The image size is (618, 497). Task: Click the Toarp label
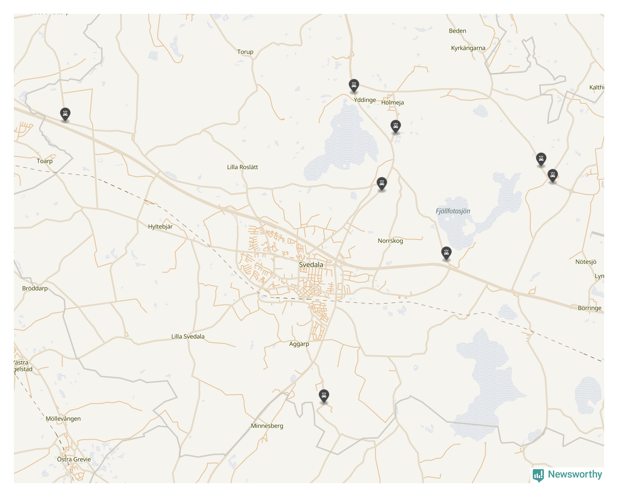(x=45, y=161)
